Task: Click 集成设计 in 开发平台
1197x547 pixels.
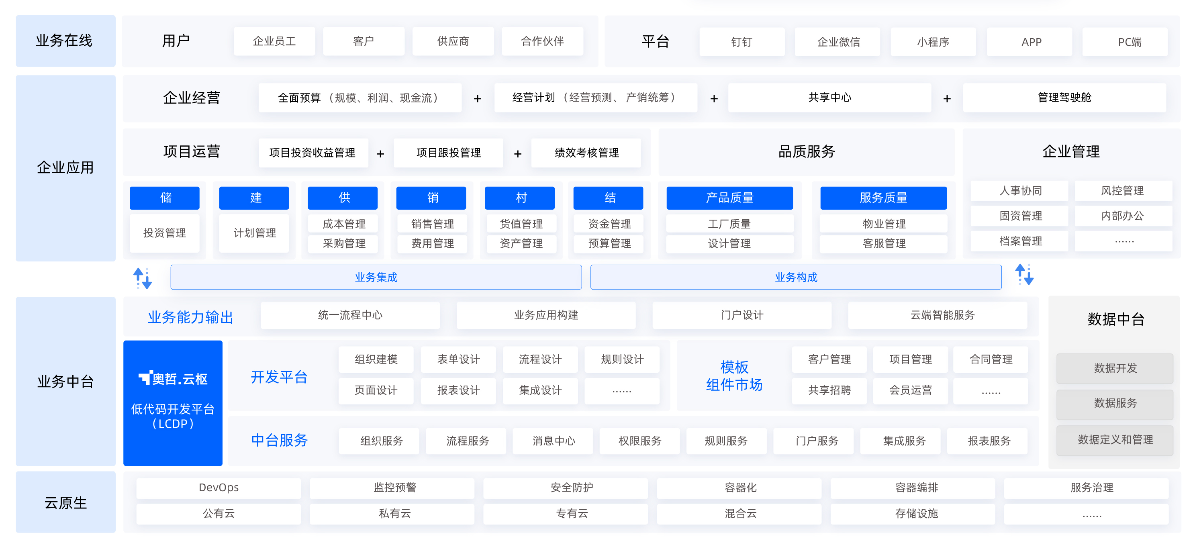Action: 540,390
